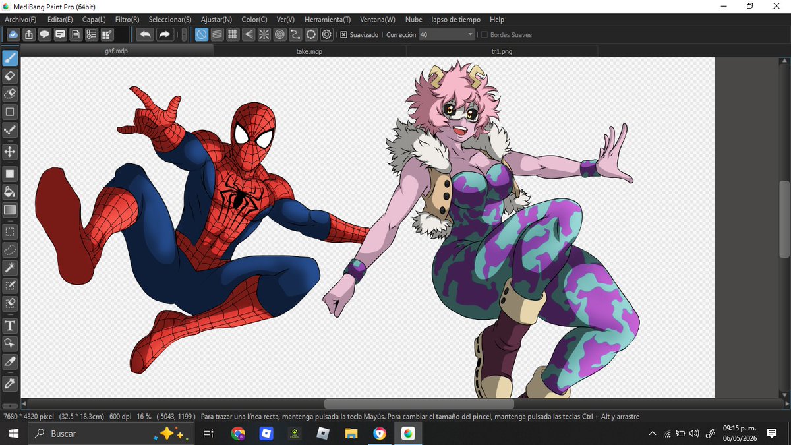The width and height of the screenshot is (791, 445).
Task: Select the Brush tool in left toolbar
Action: (10, 59)
